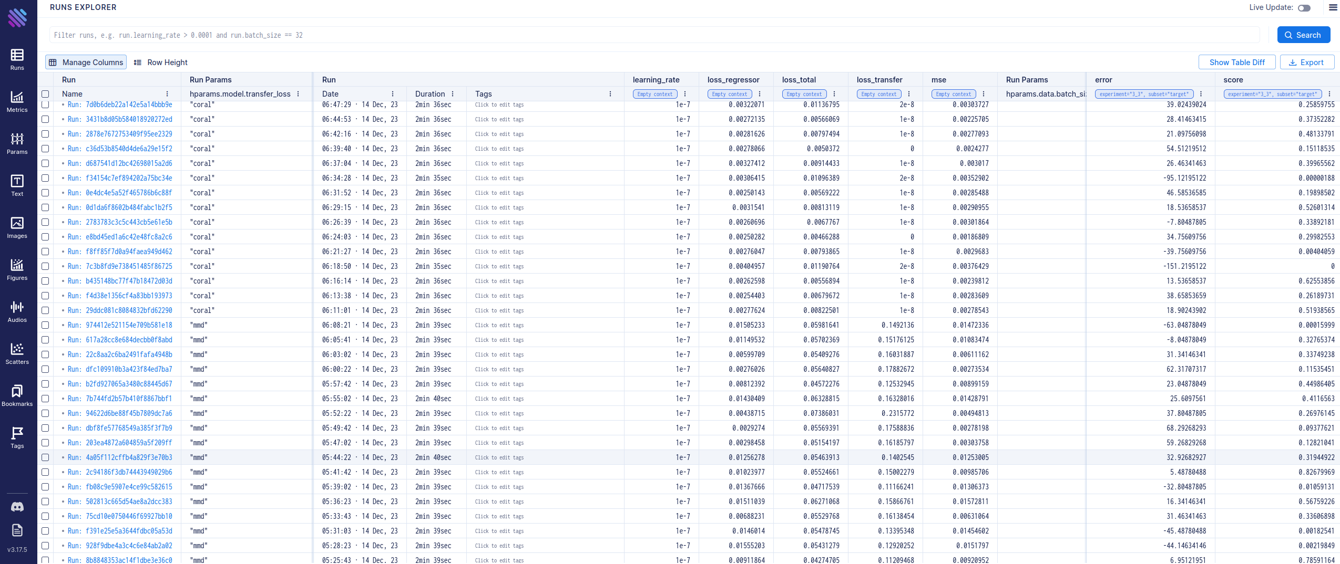
Task: Open the Discord community icon
Action: pyautogui.click(x=17, y=507)
